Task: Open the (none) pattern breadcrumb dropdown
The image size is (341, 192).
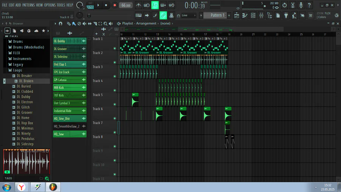Action: [165, 24]
